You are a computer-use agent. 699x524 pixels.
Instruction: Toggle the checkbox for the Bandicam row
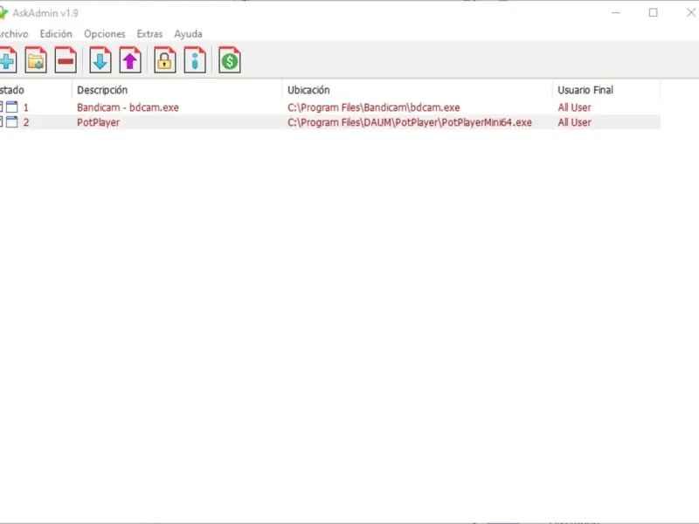1,107
